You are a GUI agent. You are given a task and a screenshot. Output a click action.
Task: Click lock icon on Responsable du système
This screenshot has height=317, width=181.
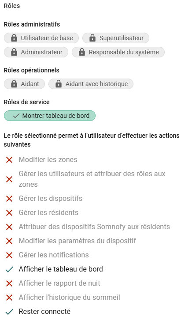click(x=82, y=52)
